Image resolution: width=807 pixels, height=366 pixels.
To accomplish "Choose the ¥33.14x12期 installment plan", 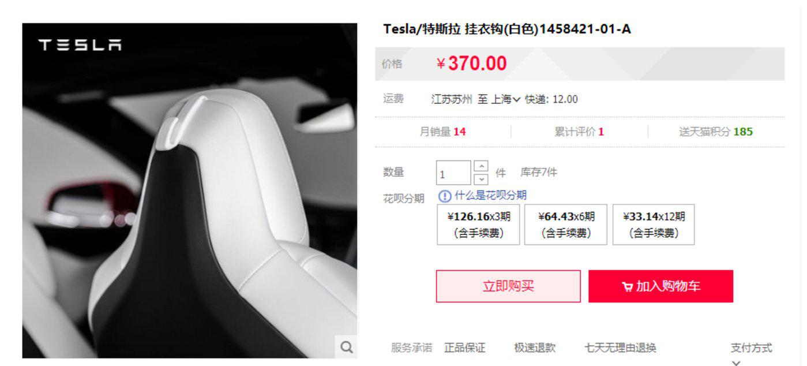I will [x=654, y=225].
